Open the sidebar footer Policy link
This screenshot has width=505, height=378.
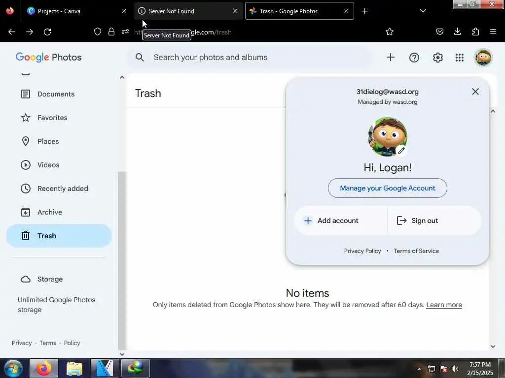point(72,343)
